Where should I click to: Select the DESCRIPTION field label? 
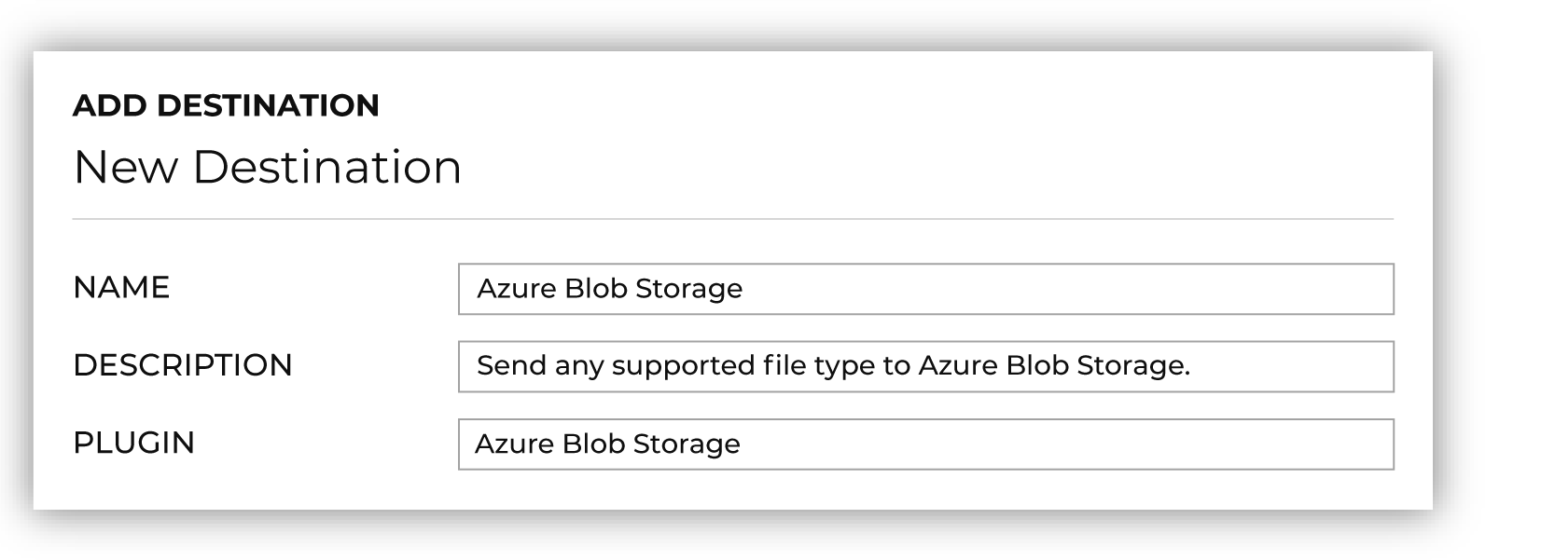tap(183, 365)
